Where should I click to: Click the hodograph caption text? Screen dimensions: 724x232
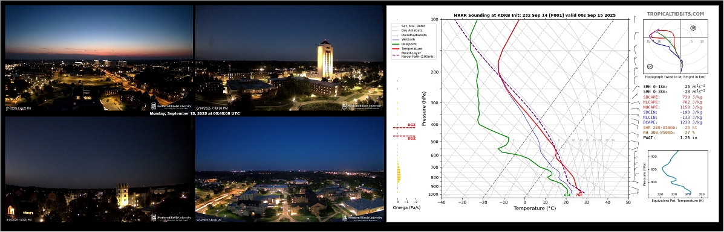676,77
